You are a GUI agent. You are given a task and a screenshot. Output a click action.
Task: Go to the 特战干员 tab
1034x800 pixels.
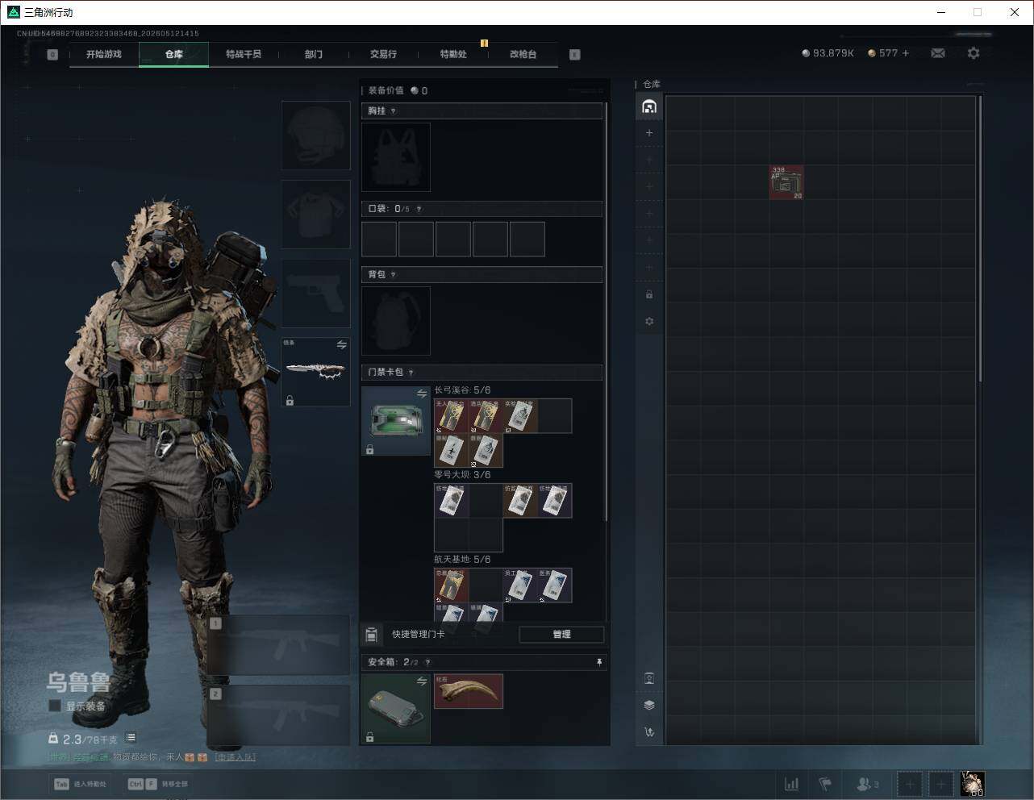pos(244,54)
